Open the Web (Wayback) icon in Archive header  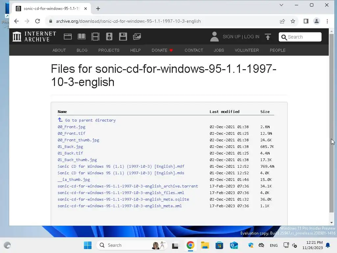click(68, 37)
